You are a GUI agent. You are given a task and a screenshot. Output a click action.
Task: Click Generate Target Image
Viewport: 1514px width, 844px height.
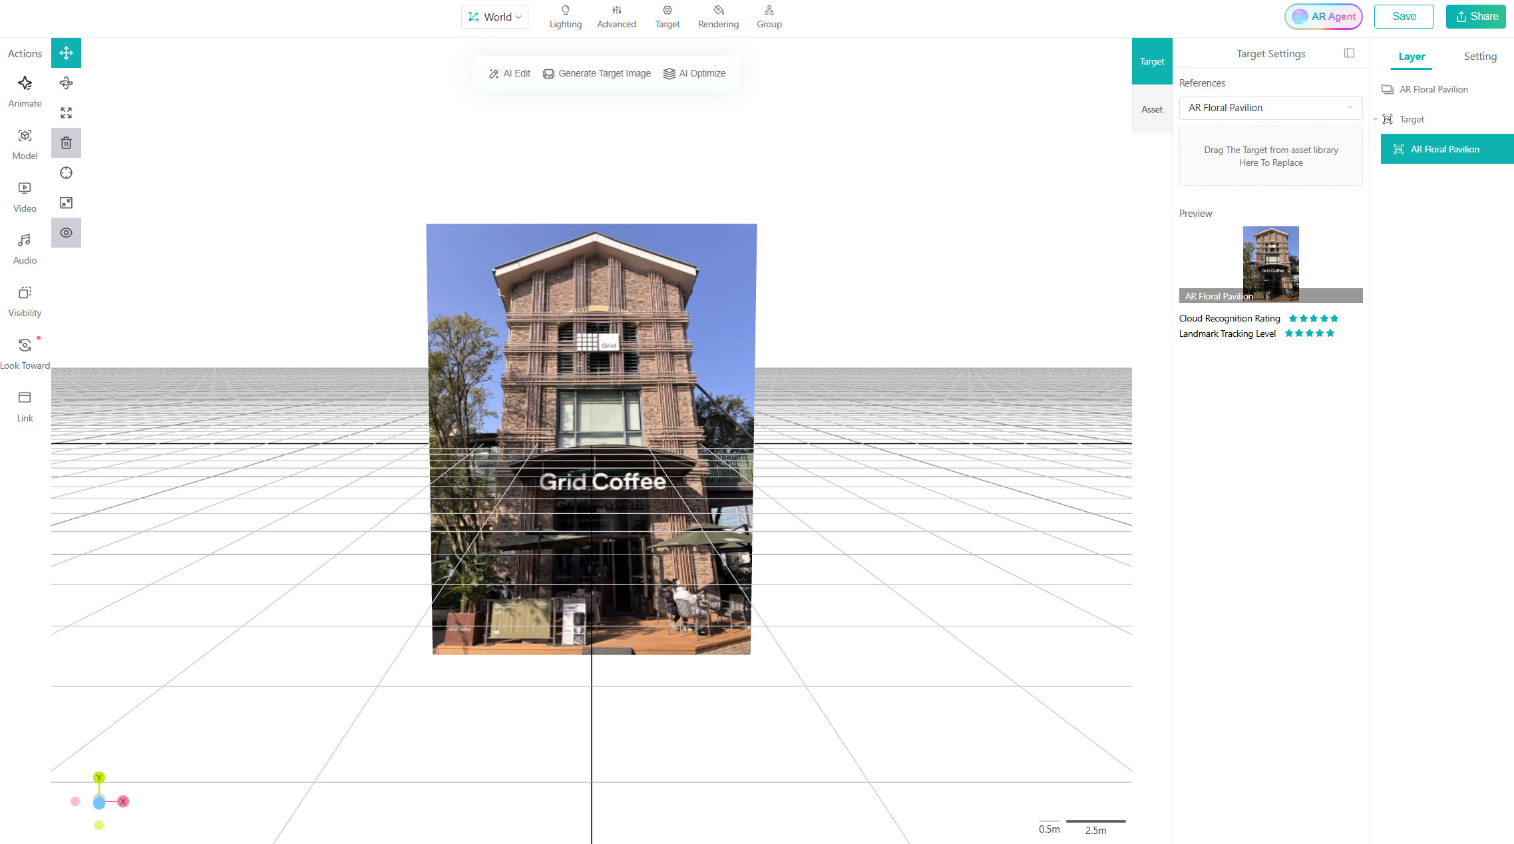597,73
